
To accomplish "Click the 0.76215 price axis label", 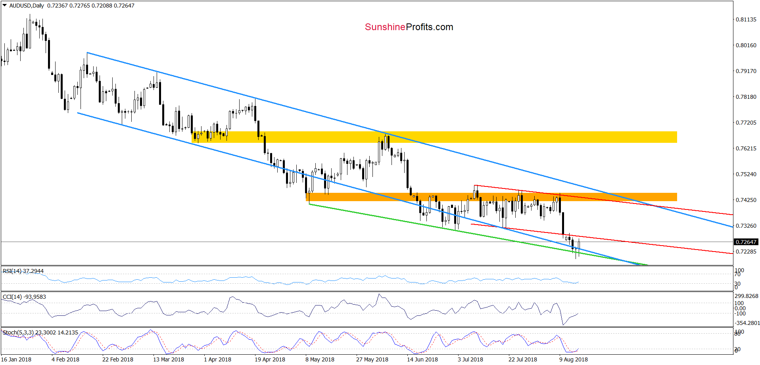I will [x=746, y=148].
